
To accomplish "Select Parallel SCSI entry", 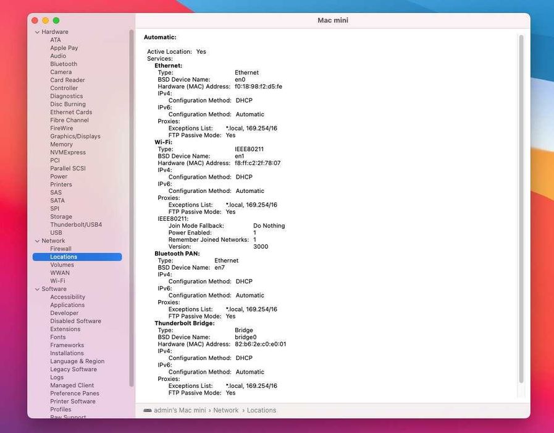I will pos(68,168).
